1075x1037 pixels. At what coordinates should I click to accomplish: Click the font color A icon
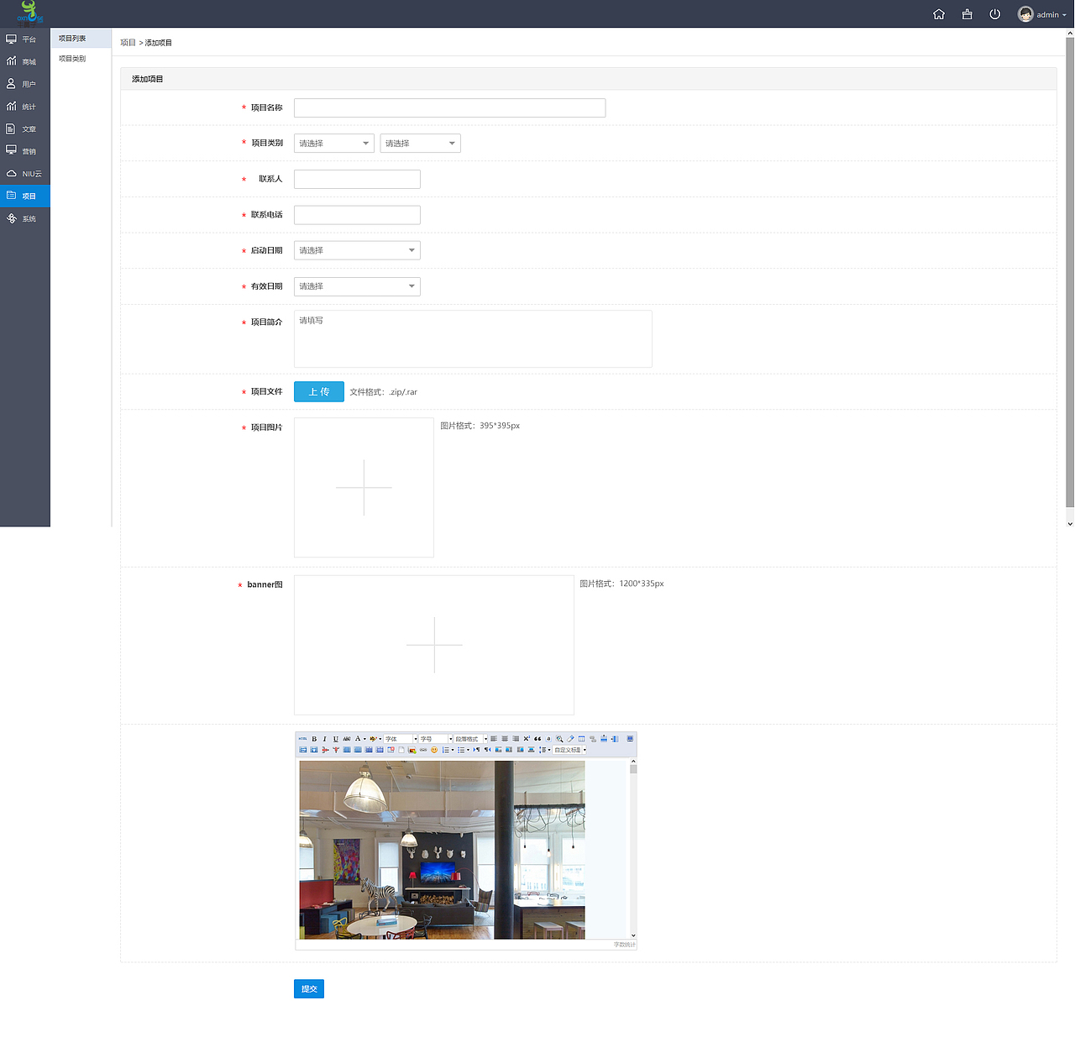pyautogui.click(x=358, y=739)
